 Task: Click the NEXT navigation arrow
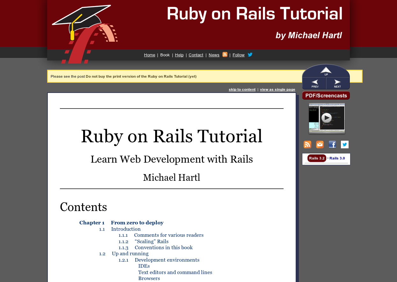337,83
